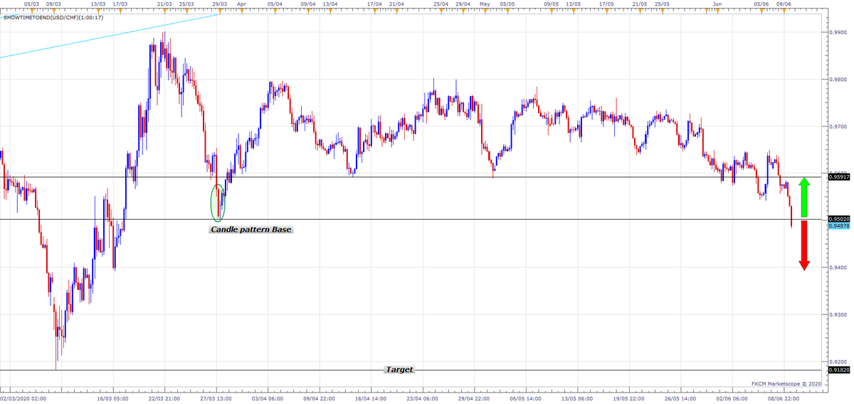The height and width of the screenshot is (404, 854).
Task: Click the orange marker under 09/03
Action: click(x=53, y=11)
